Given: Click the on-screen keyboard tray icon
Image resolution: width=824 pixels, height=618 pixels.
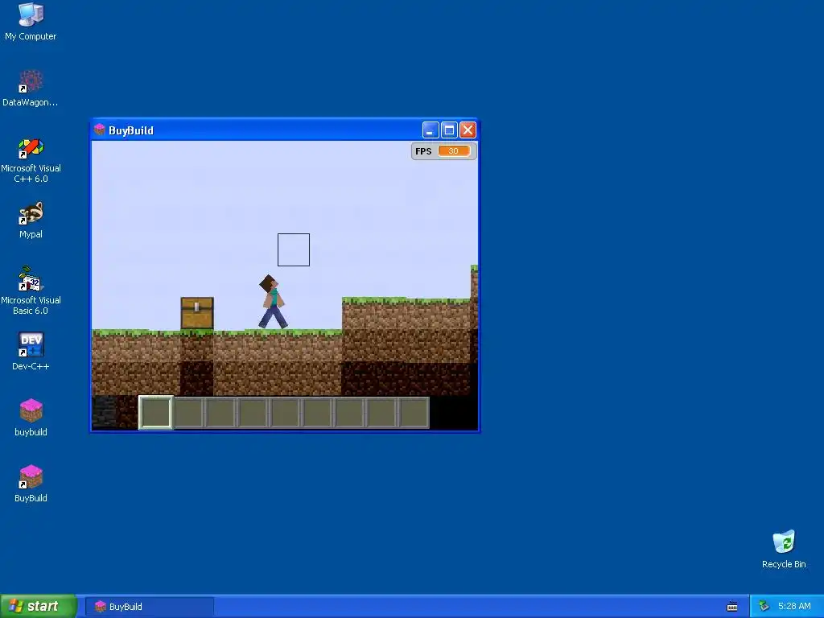Looking at the screenshot, I should coord(732,607).
